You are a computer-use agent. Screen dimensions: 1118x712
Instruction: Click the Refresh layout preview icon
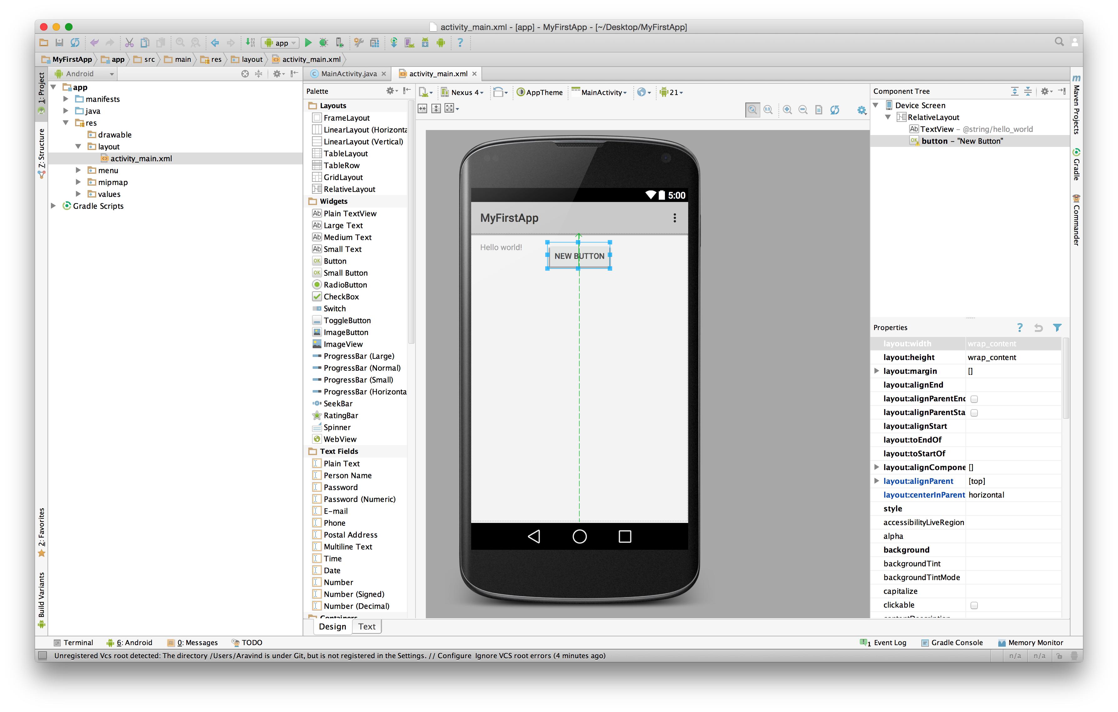tap(834, 109)
